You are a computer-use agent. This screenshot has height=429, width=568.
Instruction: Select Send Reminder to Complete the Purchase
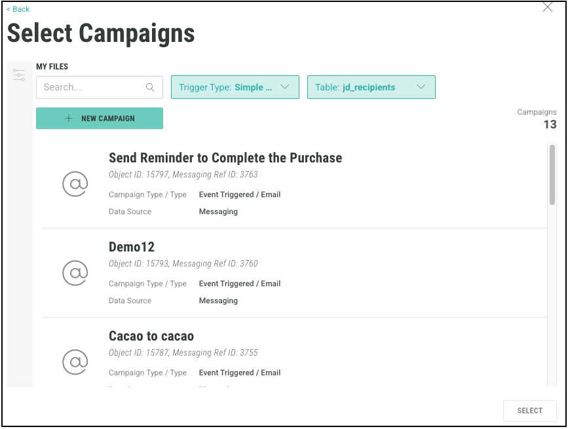pos(225,158)
